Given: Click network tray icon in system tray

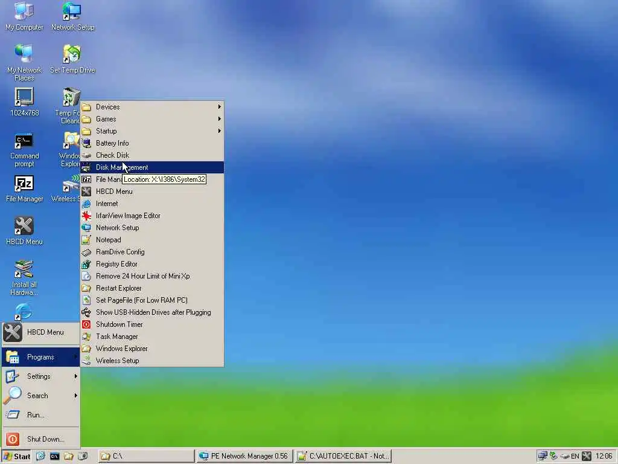Looking at the screenshot, I should click(543, 456).
